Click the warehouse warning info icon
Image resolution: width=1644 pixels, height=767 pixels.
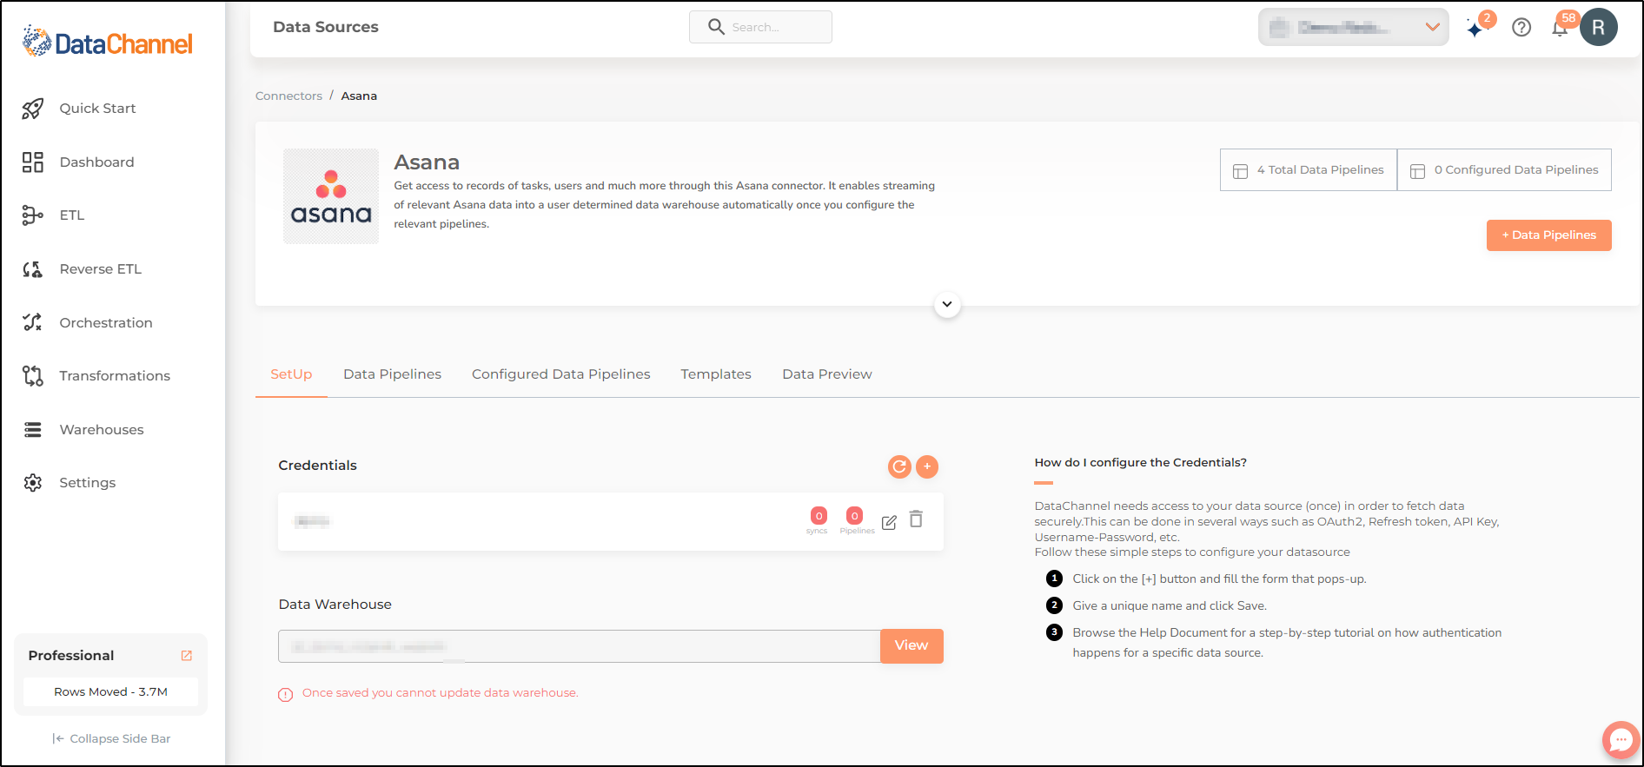pos(285,694)
